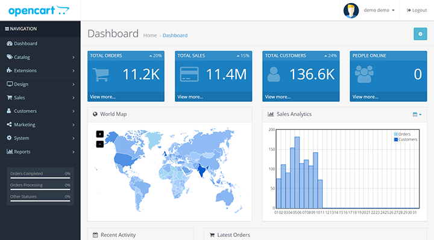The height and width of the screenshot is (240, 434).
Task: Click the Other Statuses progress bar
Action: tap(40, 201)
